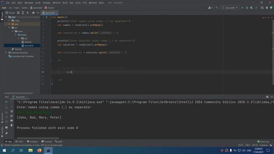
Task: Collapse the kotlin folder
Action: [x=15, y=35]
